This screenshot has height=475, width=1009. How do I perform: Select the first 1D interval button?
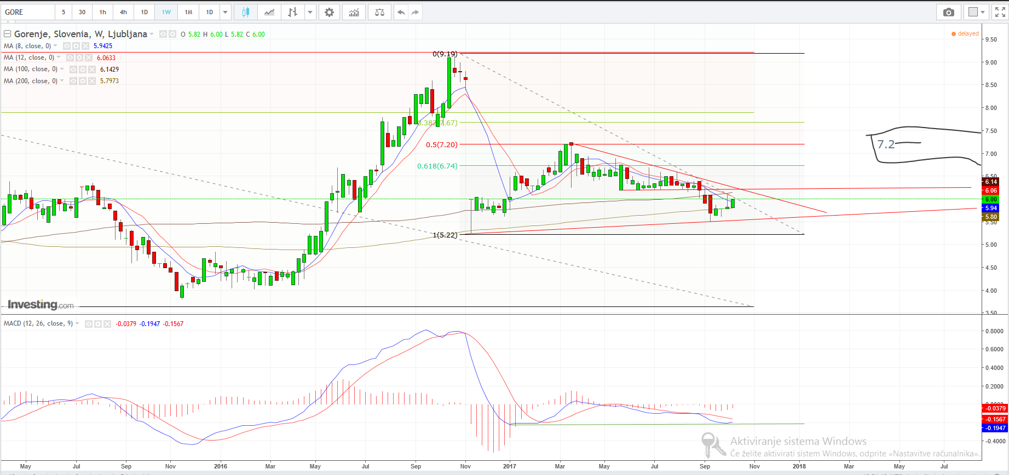pos(145,12)
